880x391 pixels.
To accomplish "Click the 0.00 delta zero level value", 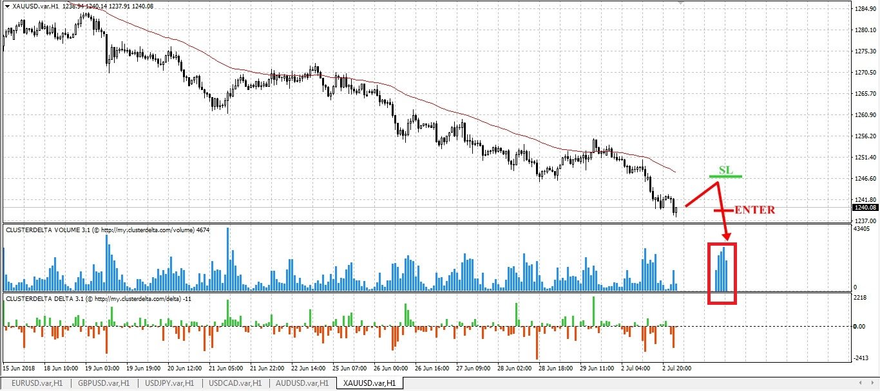I will click(x=860, y=327).
